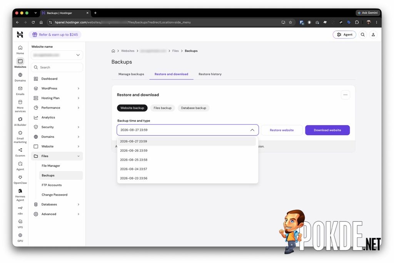Image resolution: width=394 pixels, height=263 pixels.
Task: Expand WordPress sidebar menu
Action: coord(57,89)
